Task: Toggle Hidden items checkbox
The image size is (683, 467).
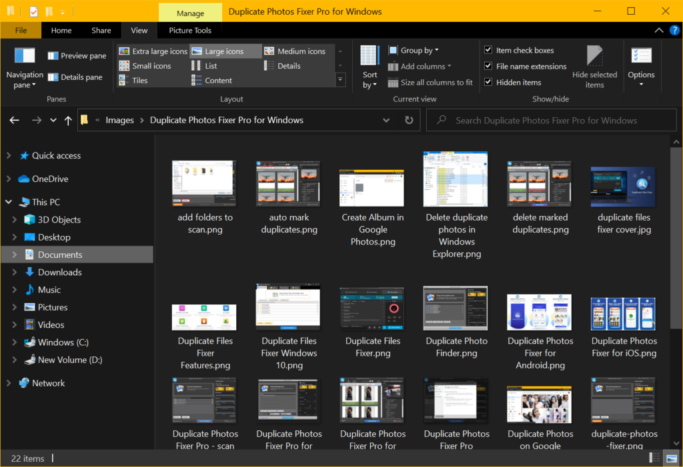Action: pyautogui.click(x=488, y=82)
